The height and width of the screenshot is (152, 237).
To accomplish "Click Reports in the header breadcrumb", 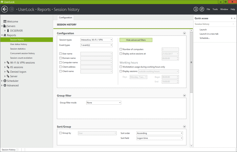I will pos(44,9).
